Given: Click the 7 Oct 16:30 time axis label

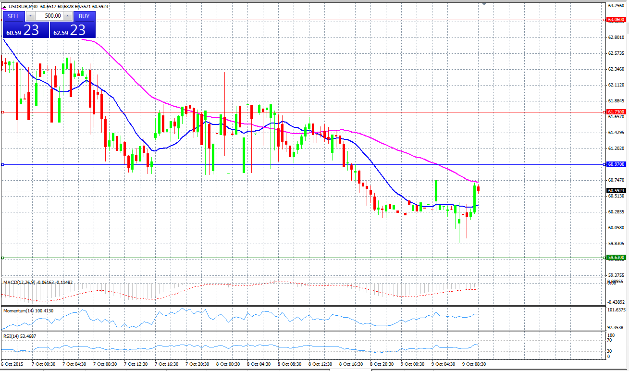Looking at the screenshot, I should [167, 364].
